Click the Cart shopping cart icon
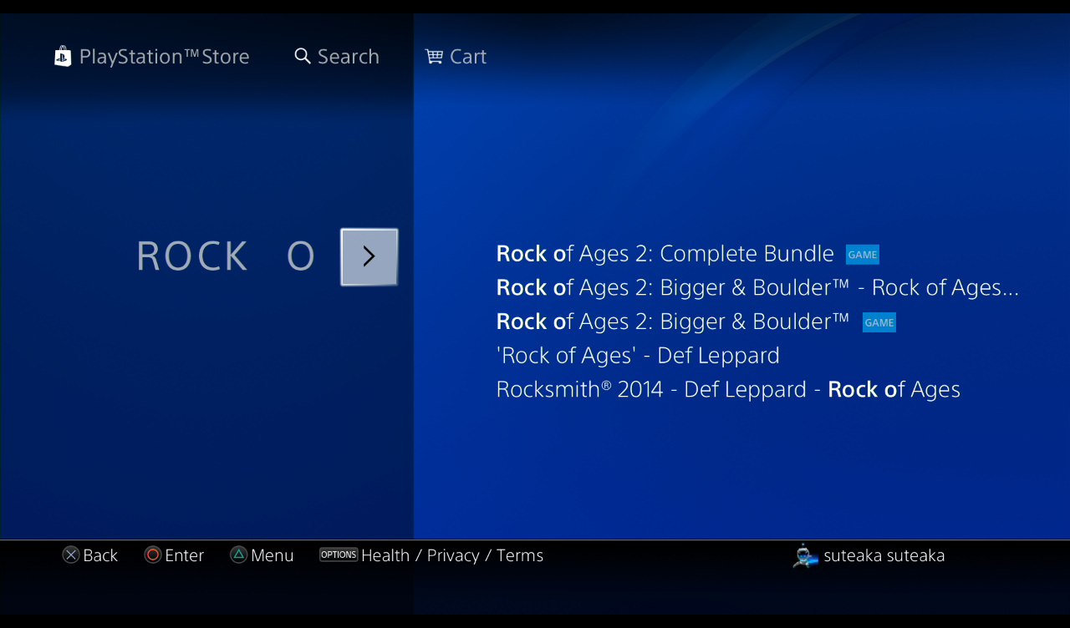Viewport: 1070px width, 628px height. 434,56
